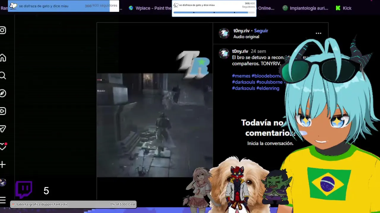This screenshot has width=380, height=213.
Task: Click the Audio original text
Action: click(246, 37)
